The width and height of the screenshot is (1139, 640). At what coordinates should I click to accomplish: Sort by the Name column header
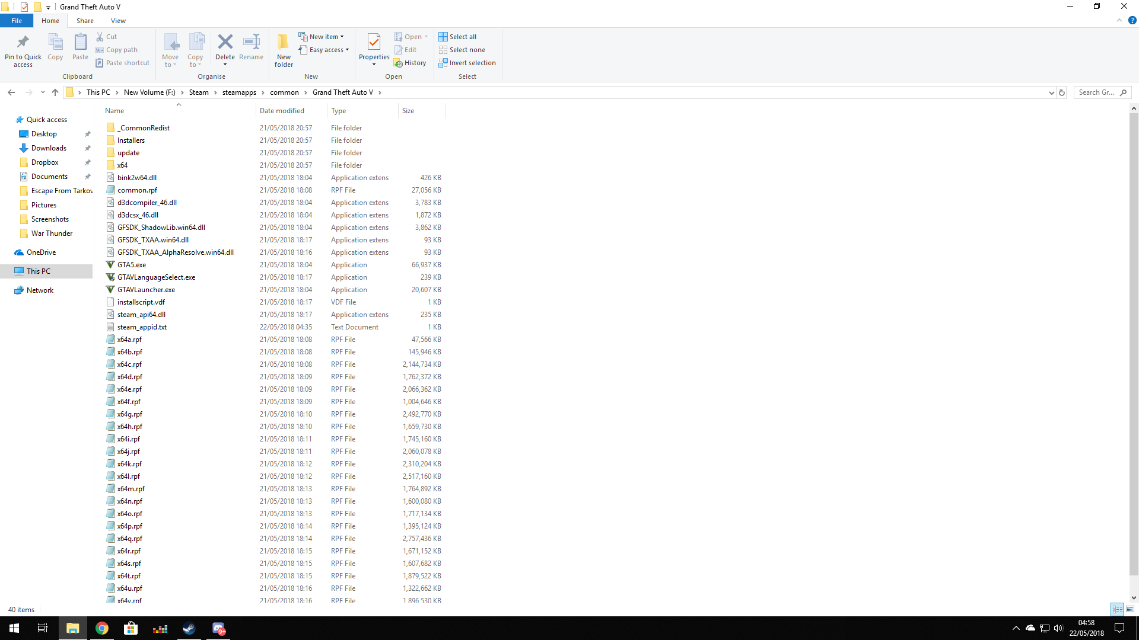coord(179,111)
